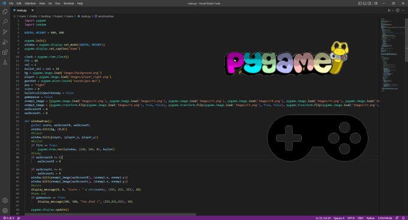This screenshot has width=408, height=220.
Task: Click the Ln 35, Col 24 cursor indicator
Action: point(323,218)
